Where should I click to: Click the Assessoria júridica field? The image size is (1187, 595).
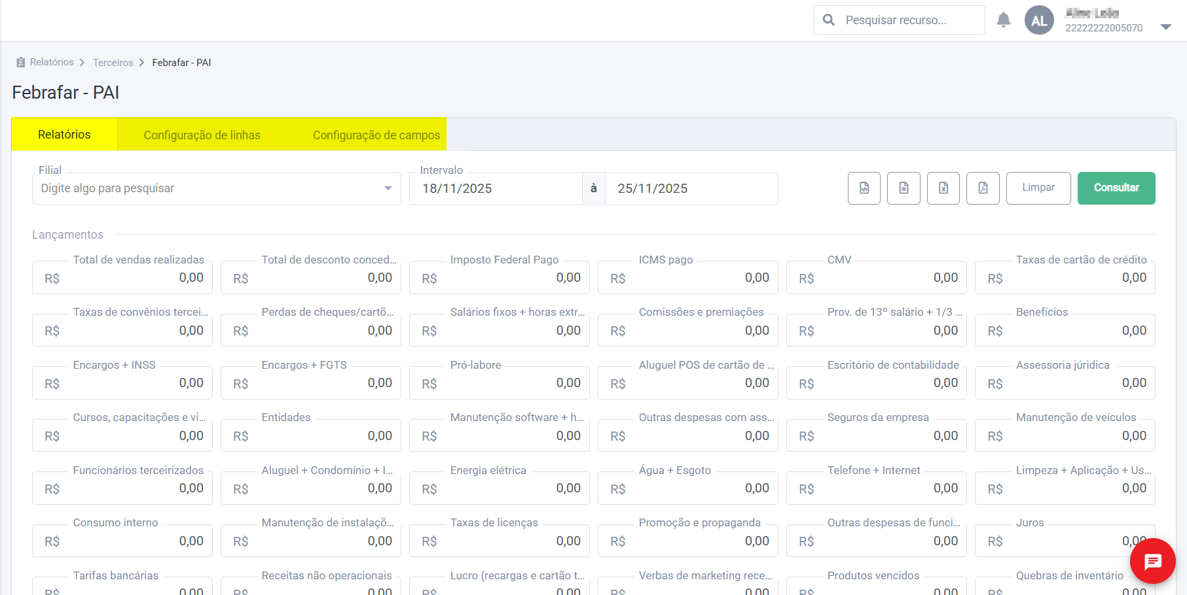coord(1065,383)
